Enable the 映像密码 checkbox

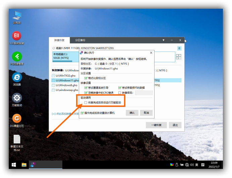119,93
